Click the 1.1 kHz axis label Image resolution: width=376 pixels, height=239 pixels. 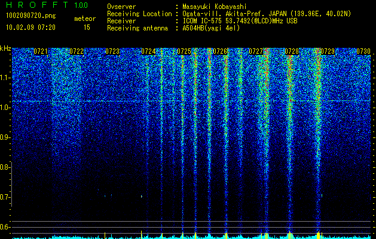(5, 78)
